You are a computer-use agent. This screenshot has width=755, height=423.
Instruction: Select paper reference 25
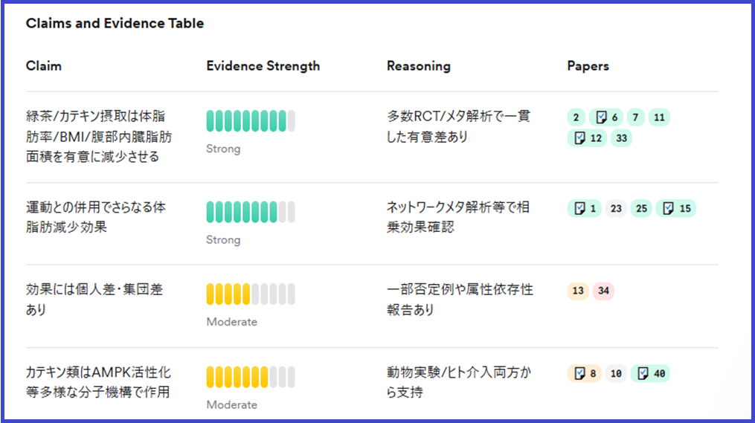coord(640,209)
